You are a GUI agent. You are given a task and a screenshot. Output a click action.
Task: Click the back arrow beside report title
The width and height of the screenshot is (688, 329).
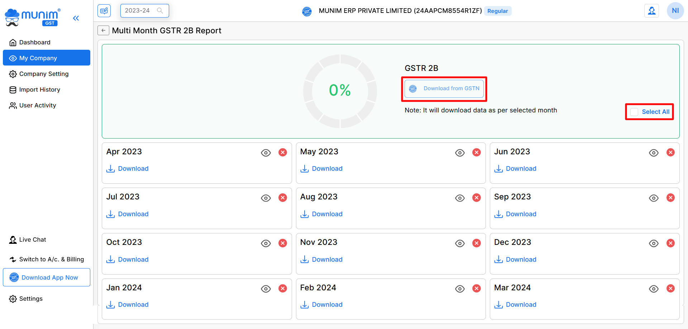coord(103,30)
